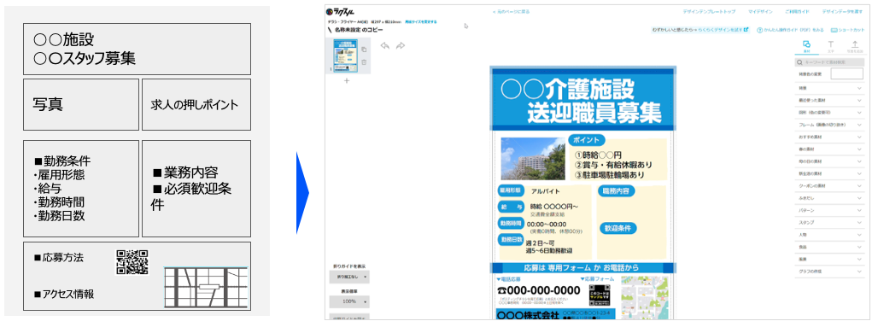The height and width of the screenshot is (327, 878).
Task: Select the ポイント label on flyer
Action: coord(587,140)
